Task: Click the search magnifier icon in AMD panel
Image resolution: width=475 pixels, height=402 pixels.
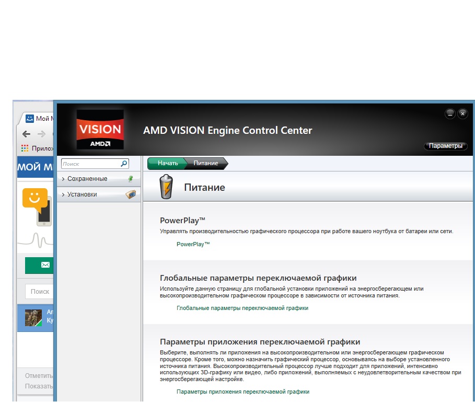Action: click(124, 164)
